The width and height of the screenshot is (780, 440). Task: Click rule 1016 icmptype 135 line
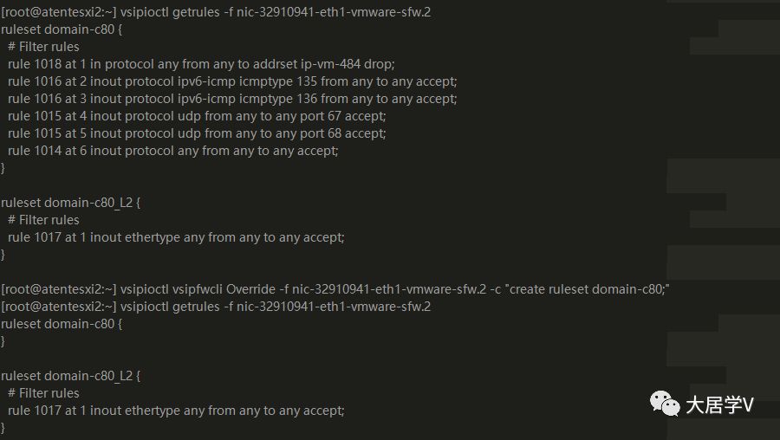tap(232, 81)
